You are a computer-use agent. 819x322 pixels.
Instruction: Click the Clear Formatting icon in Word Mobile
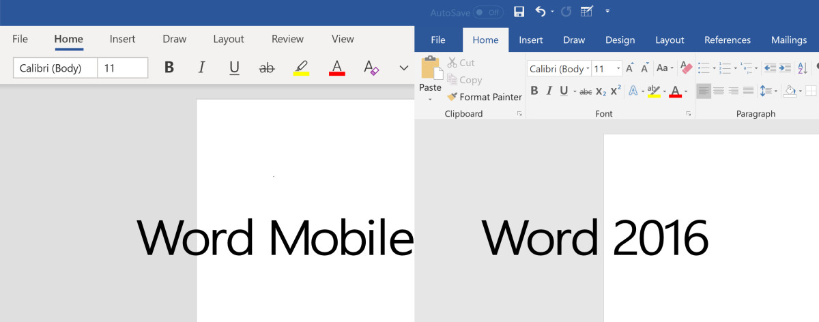371,68
